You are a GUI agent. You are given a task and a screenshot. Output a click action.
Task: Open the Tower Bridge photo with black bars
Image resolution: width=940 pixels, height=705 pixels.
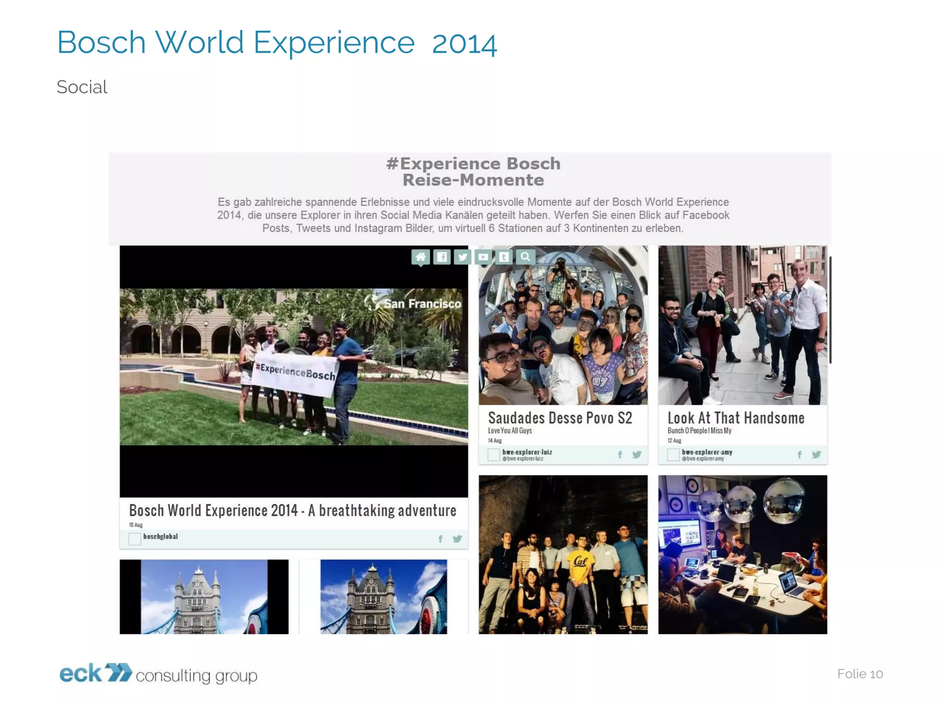(x=204, y=597)
